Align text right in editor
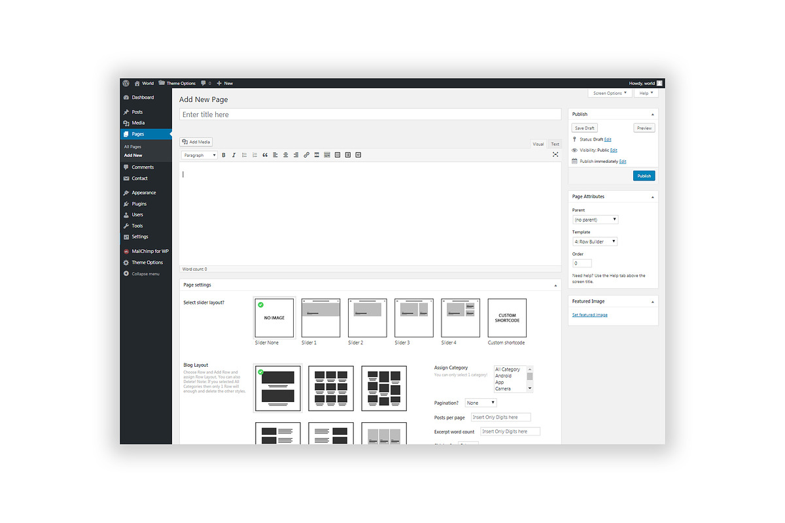Screen dimensions: 785x523 (296, 155)
